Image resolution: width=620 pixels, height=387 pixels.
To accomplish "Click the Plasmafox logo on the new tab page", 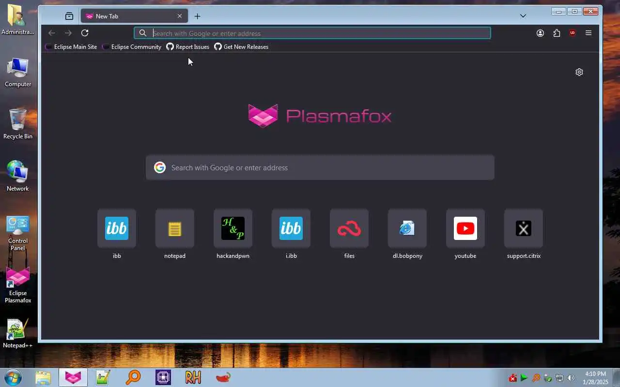I will pos(320,116).
